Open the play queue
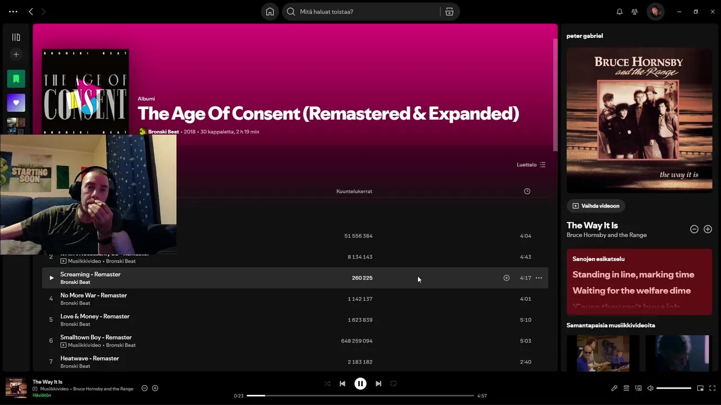 tap(626, 388)
